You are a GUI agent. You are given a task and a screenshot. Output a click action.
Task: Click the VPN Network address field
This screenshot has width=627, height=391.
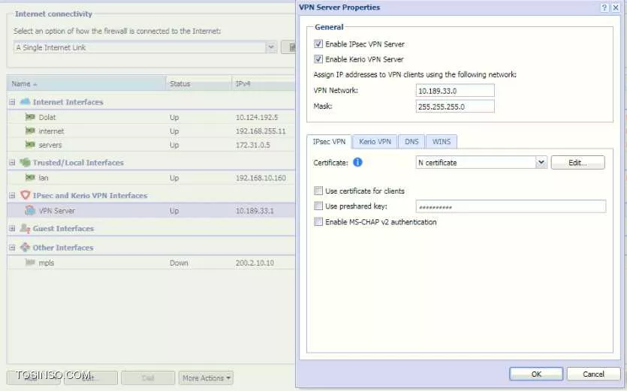click(455, 91)
